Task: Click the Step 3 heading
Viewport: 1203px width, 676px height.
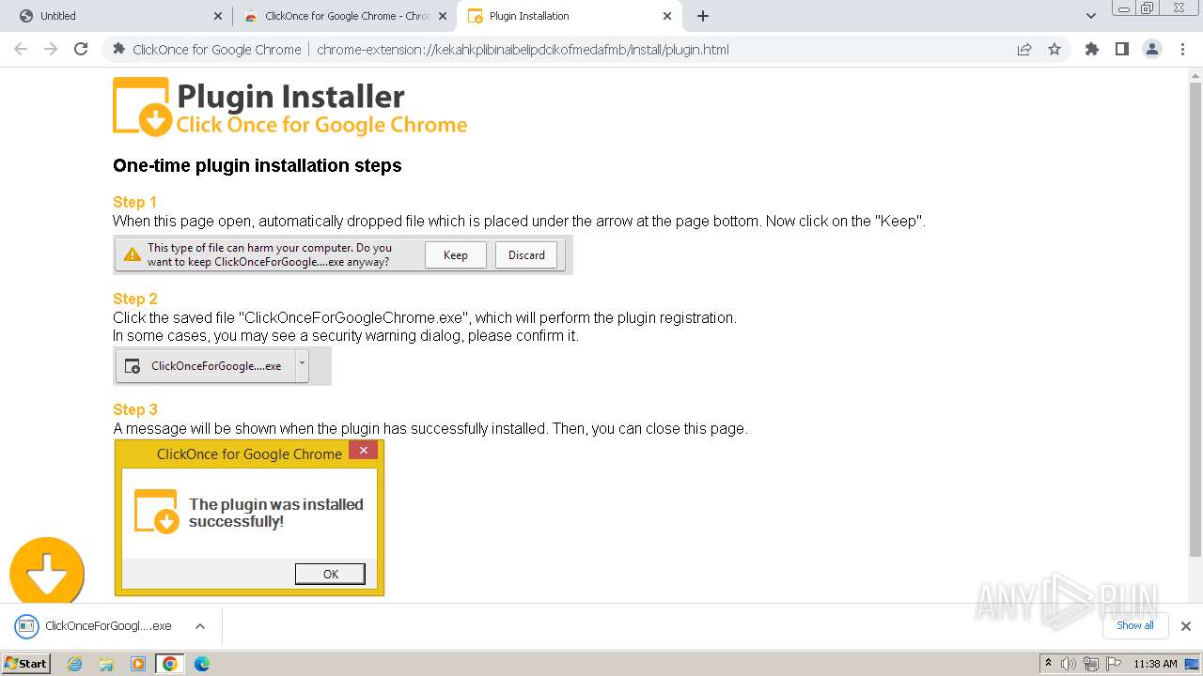Action: pyautogui.click(x=135, y=409)
